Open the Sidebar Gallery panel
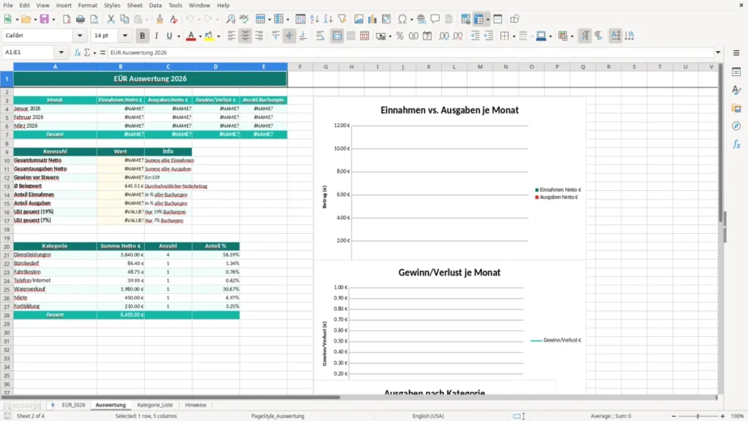 pyautogui.click(x=736, y=108)
